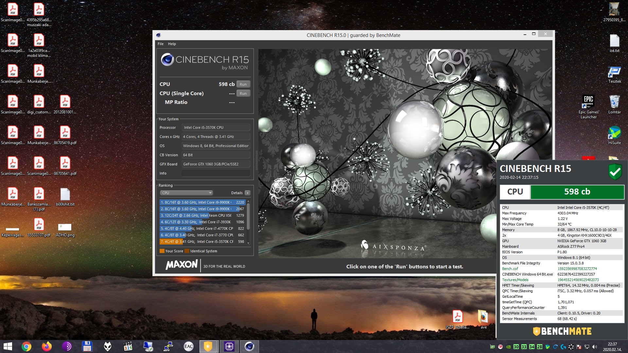The image size is (628, 353).
Task: Click the Cinebench R15 sphere logo
Action: click(167, 59)
